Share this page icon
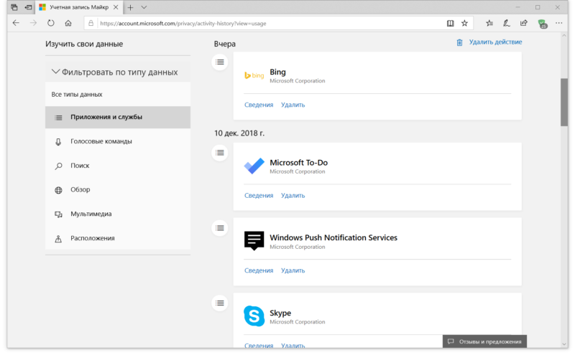 point(524,23)
